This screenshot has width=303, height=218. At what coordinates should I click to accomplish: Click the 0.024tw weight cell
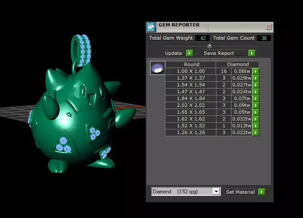(242, 92)
